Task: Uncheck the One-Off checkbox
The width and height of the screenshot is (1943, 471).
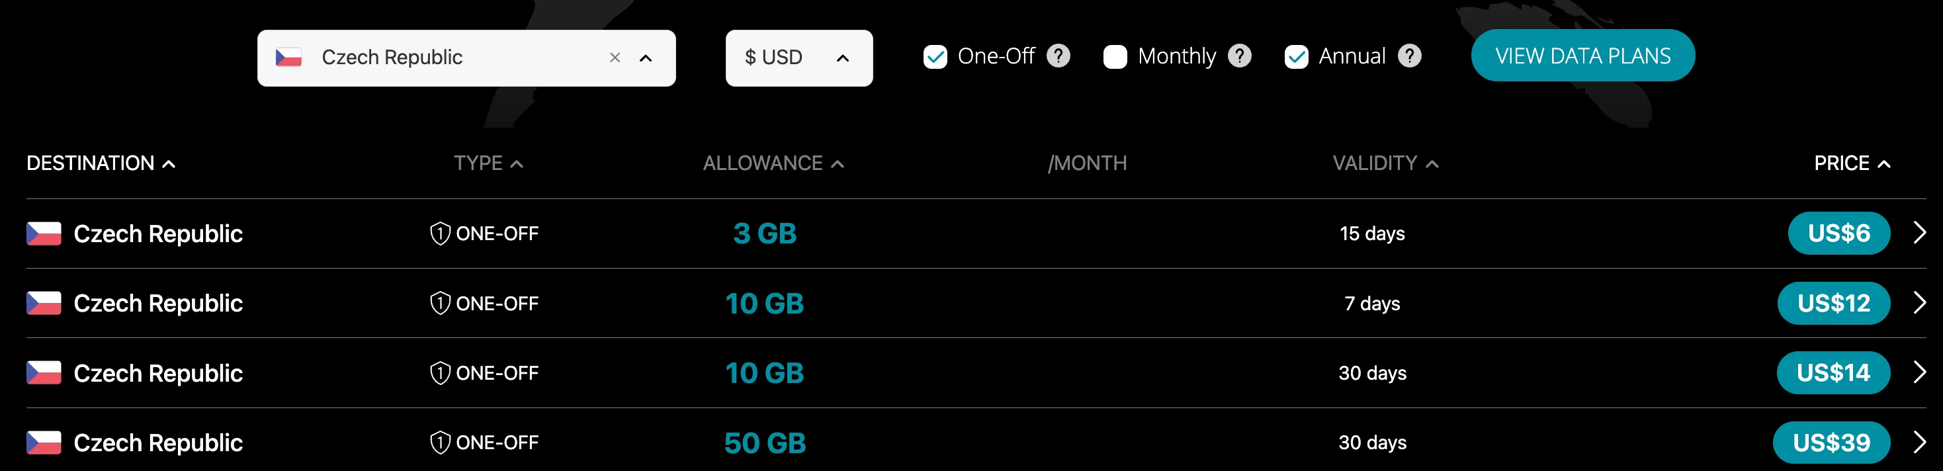Action: [x=935, y=57]
